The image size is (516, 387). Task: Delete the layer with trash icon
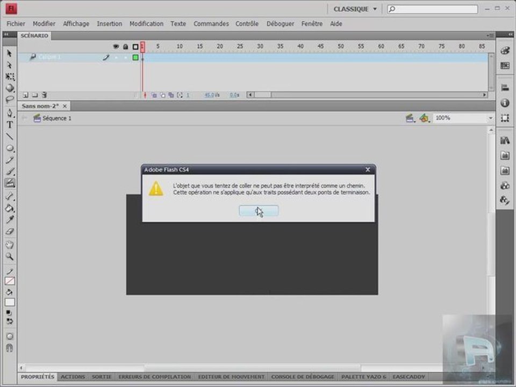point(45,95)
